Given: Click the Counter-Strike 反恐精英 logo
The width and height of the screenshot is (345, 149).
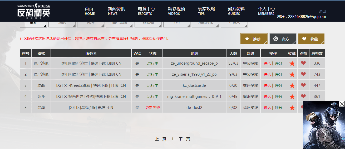Looking at the screenshot, I should 34,11.
